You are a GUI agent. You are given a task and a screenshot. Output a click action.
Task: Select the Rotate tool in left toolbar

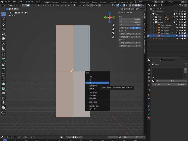(3, 29)
